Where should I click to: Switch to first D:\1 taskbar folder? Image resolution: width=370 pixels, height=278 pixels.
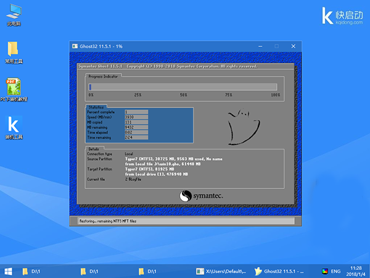[x=31, y=271]
